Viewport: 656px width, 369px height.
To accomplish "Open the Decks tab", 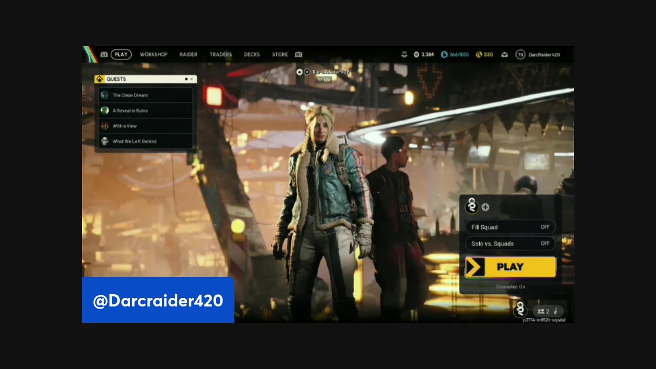I will click(x=252, y=54).
